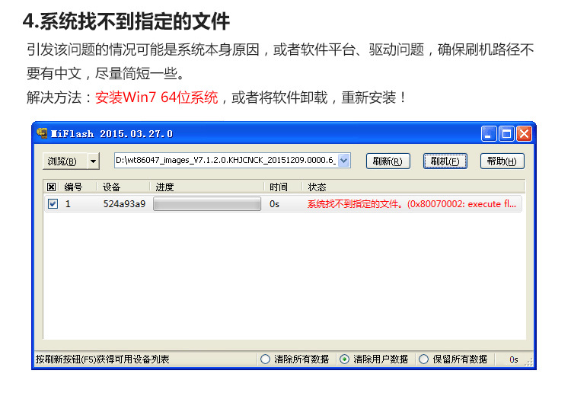Expand the image path combo box arrow
This screenshot has height=393, width=571.
coord(344,160)
